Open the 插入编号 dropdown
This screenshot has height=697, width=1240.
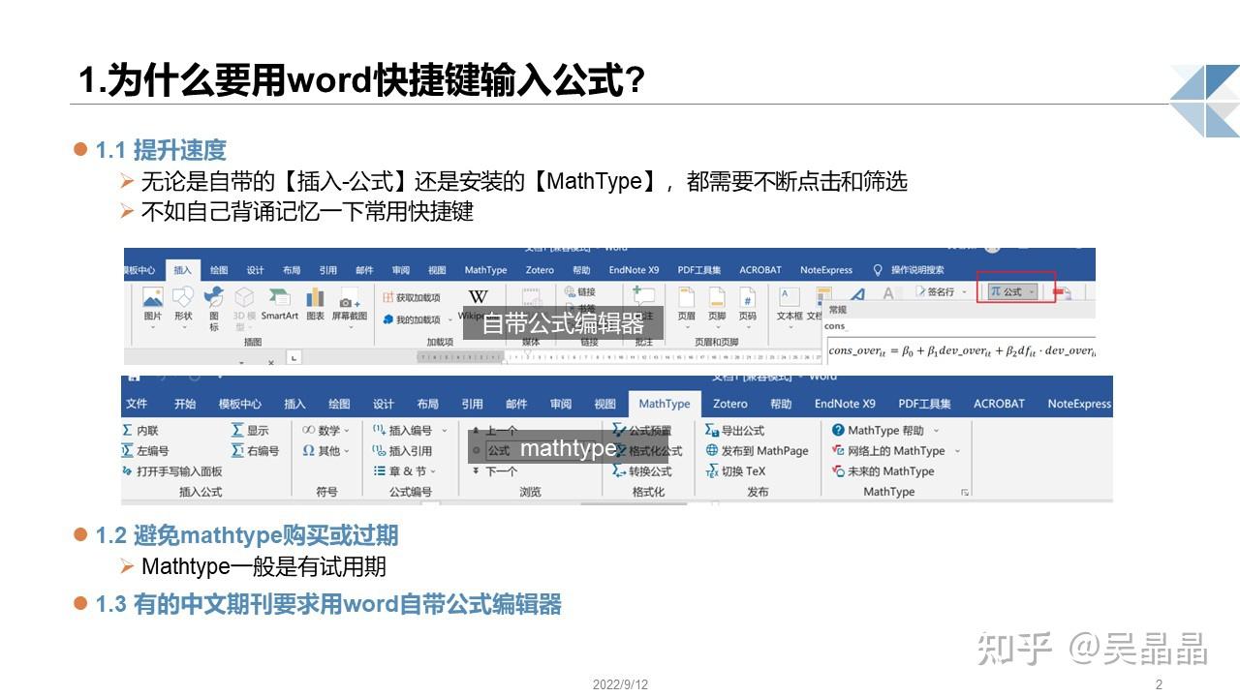click(x=445, y=430)
